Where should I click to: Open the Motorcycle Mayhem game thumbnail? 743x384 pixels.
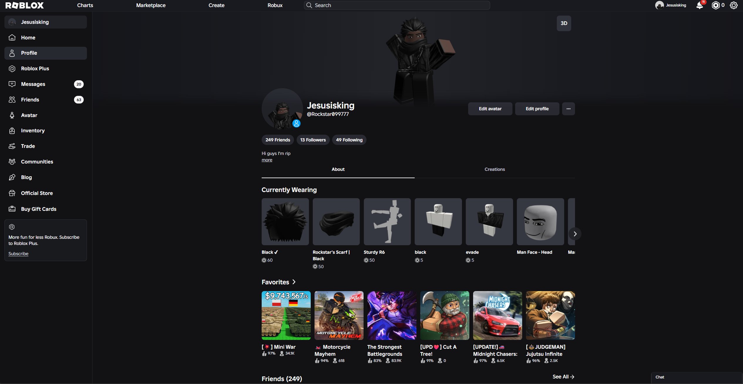pos(339,315)
